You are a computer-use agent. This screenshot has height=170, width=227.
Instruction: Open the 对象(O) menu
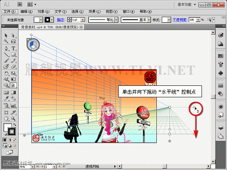(44, 11)
